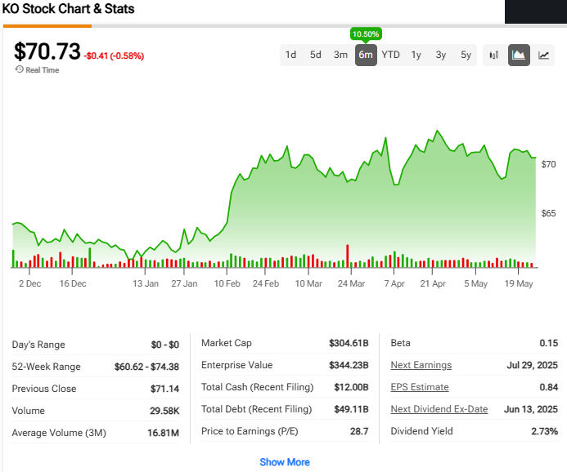Click the Market Cap value $304.61B
Viewport: 567px width, 472px height.
[349, 343]
